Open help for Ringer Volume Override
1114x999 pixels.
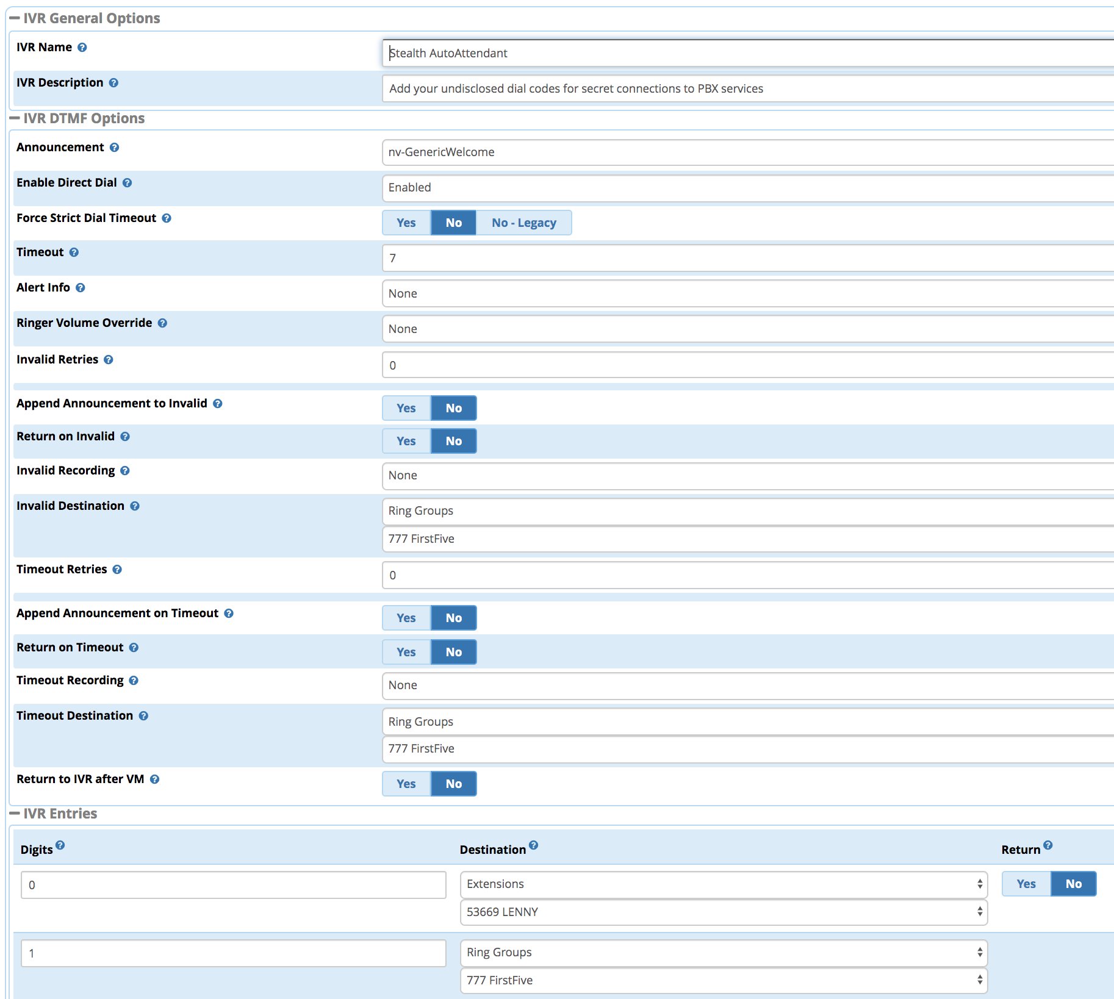point(162,323)
